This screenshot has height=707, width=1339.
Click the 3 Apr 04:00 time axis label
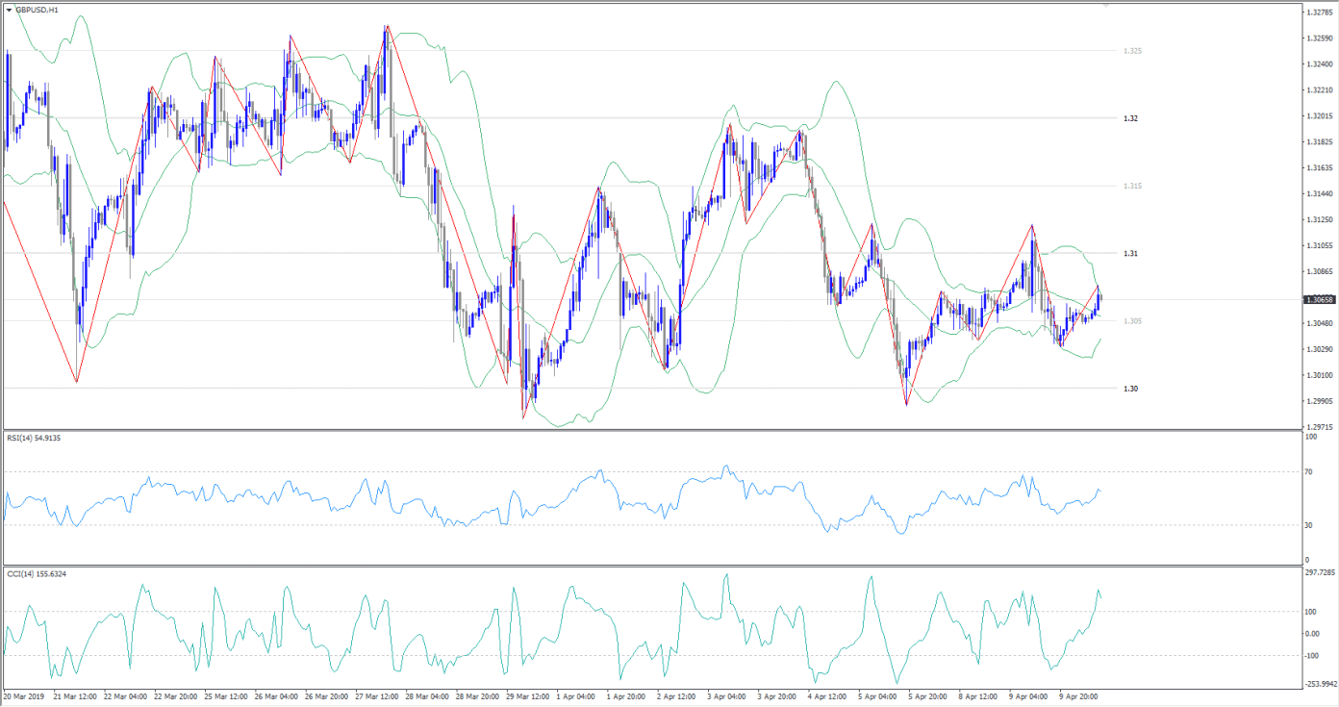click(x=723, y=695)
